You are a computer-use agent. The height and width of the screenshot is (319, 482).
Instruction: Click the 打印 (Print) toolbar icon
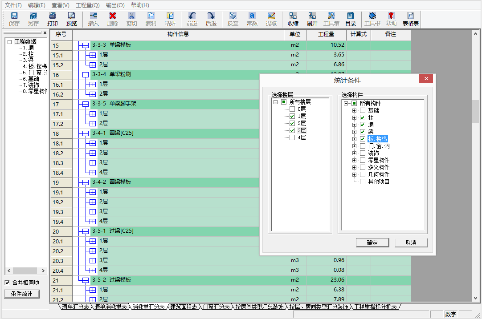(x=52, y=19)
